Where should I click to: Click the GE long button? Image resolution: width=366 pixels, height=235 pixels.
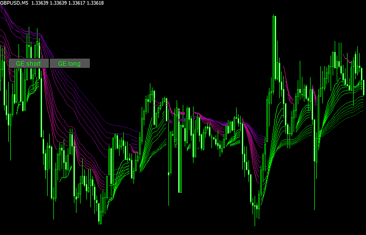point(70,63)
